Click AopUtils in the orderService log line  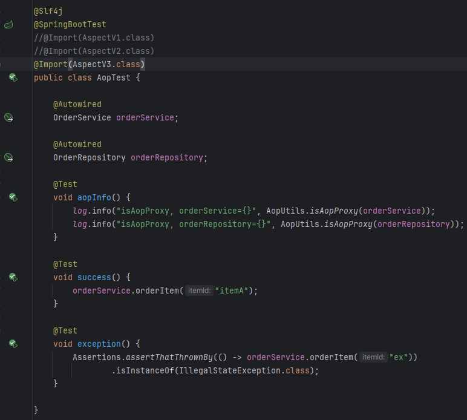pos(286,211)
